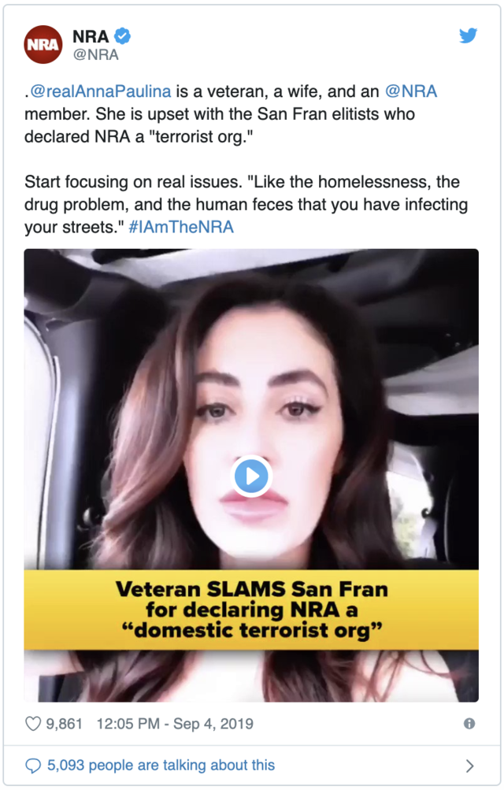Click the 'Start focusing on real issues' text
504x790 pixels.
133,181
